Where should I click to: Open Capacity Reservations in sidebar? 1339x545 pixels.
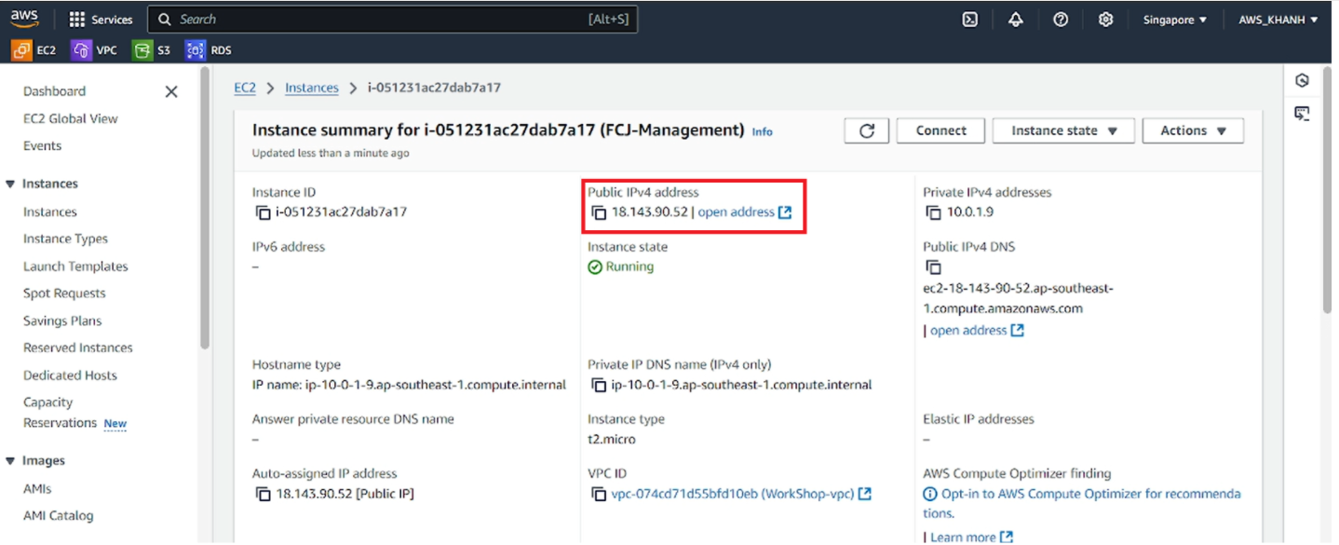60,412
